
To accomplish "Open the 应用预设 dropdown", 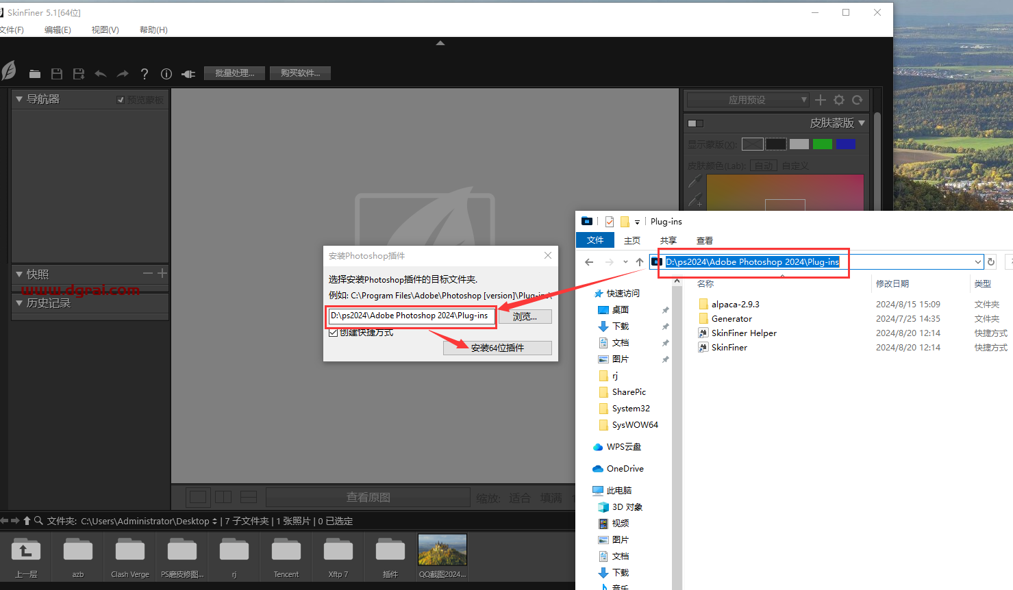I will pyautogui.click(x=748, y=100).
